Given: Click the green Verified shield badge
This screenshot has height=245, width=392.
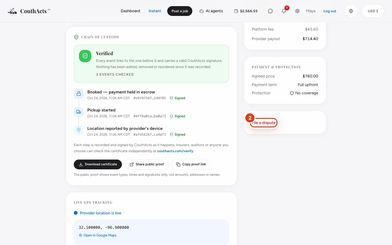Looking at the screenshot, I should 85,56.
